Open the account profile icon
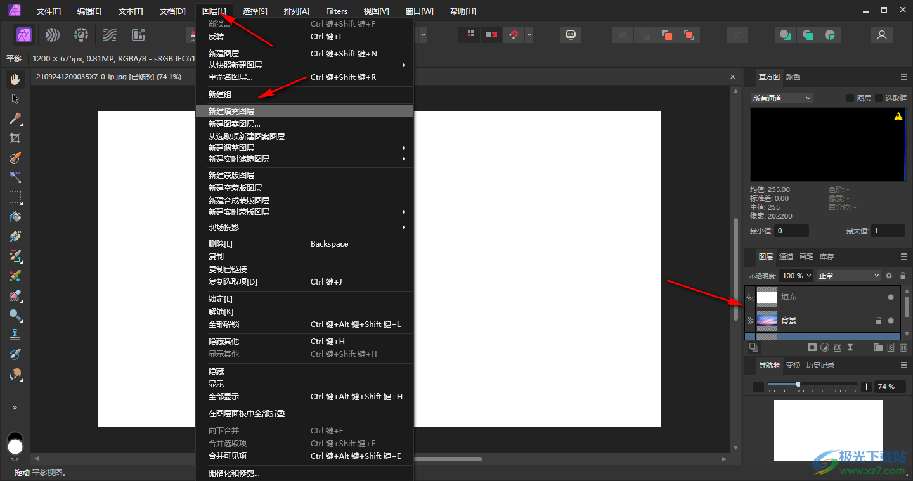Image resolution: width=913 pixels, height=481 pixels. [881, 35]
